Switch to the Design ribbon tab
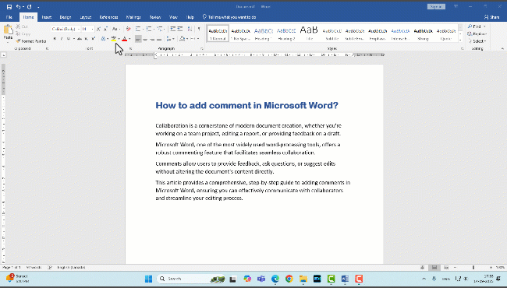 pos(66,17)
